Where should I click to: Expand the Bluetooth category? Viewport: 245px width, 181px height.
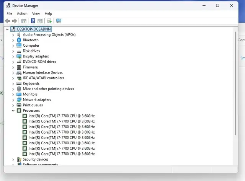[13, 40]
